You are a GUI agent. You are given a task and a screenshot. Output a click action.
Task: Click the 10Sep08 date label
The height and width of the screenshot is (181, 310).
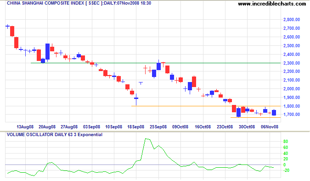114,127
